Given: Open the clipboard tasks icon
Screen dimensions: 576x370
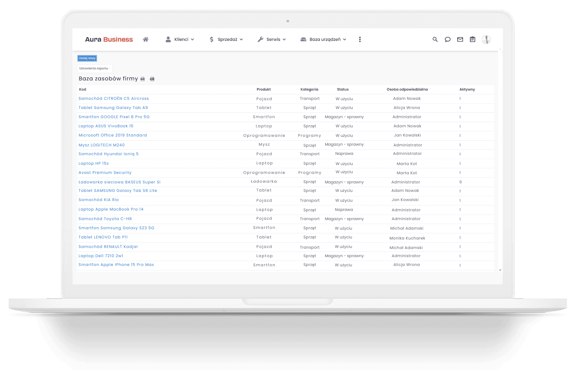Looking at the screenshot, I should (473, 40).
